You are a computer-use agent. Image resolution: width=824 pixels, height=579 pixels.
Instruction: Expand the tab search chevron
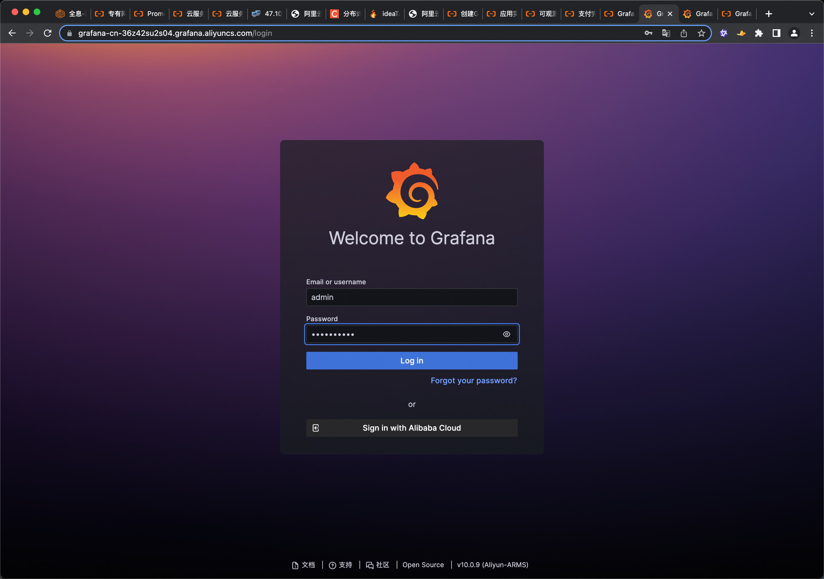tap(812, 14)
